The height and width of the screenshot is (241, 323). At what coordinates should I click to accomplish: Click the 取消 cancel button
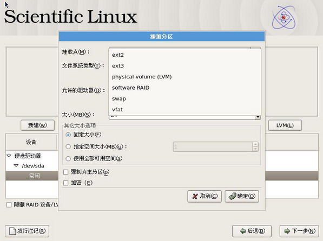205,196
